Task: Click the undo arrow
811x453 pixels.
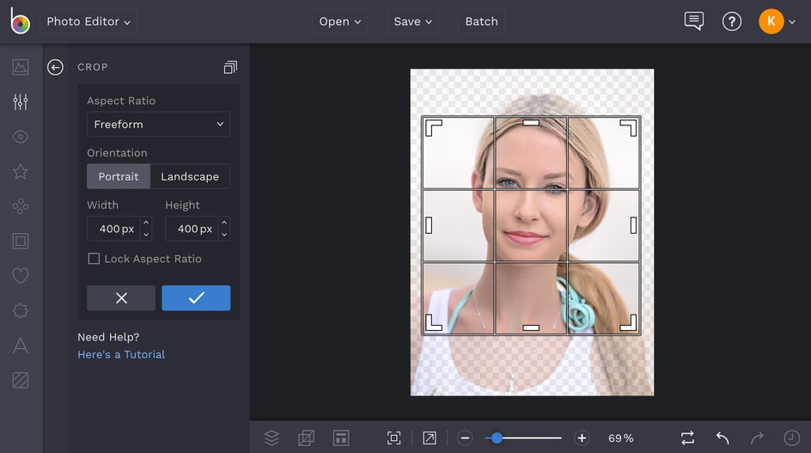Action: (x=723, y=438)
